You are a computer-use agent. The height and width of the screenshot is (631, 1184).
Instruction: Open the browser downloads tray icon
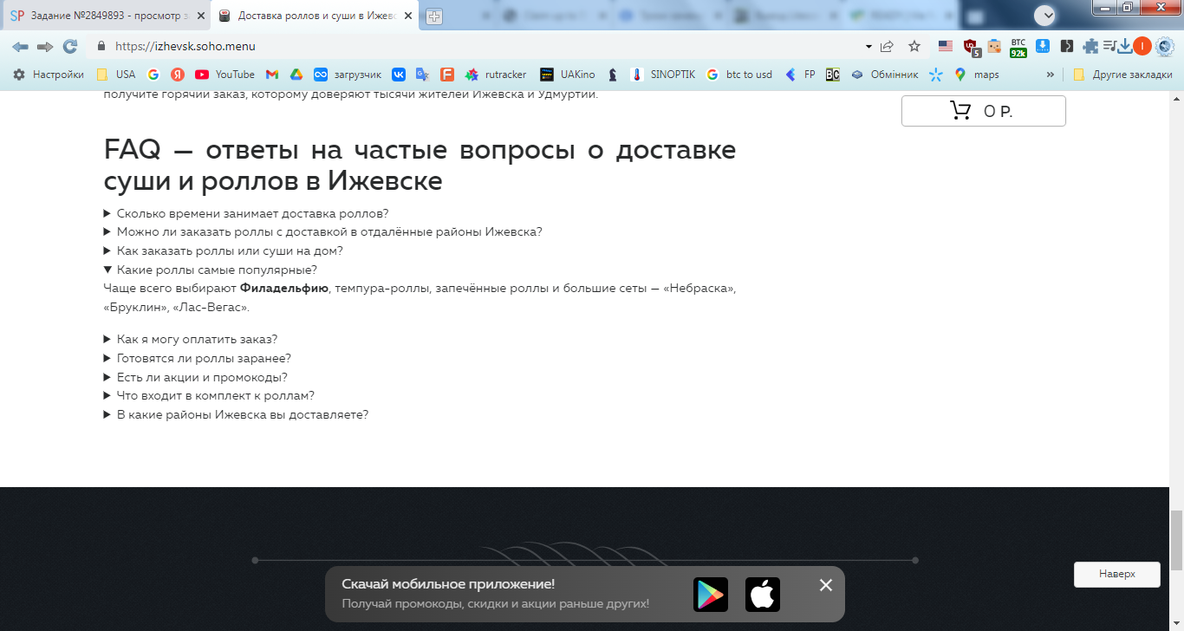click(1125, 46)
